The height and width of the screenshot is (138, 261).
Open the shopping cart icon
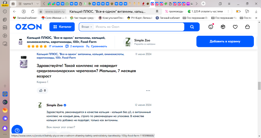point(247,27)
